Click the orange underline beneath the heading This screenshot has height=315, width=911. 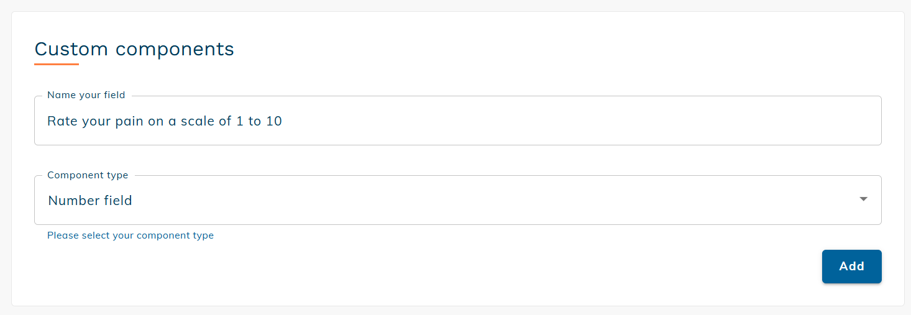57,63
